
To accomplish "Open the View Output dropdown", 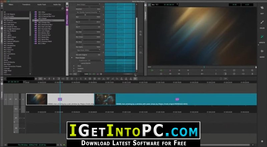I will pos(88,4).
